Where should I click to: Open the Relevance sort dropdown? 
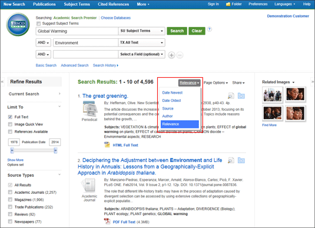(x=189, y=83)
